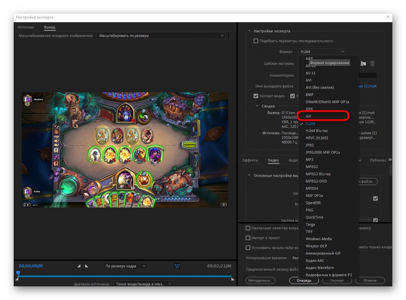This screenshot has width=406, height=300.
Task: Select Видеофильм в формате P2
Action: 328,275
